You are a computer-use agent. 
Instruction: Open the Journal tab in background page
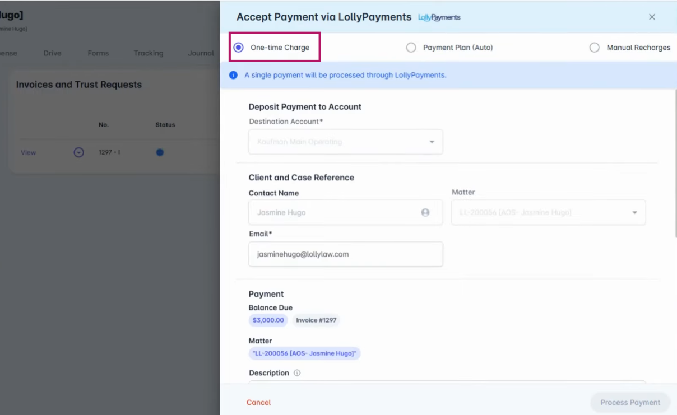(x=201, y=53)
